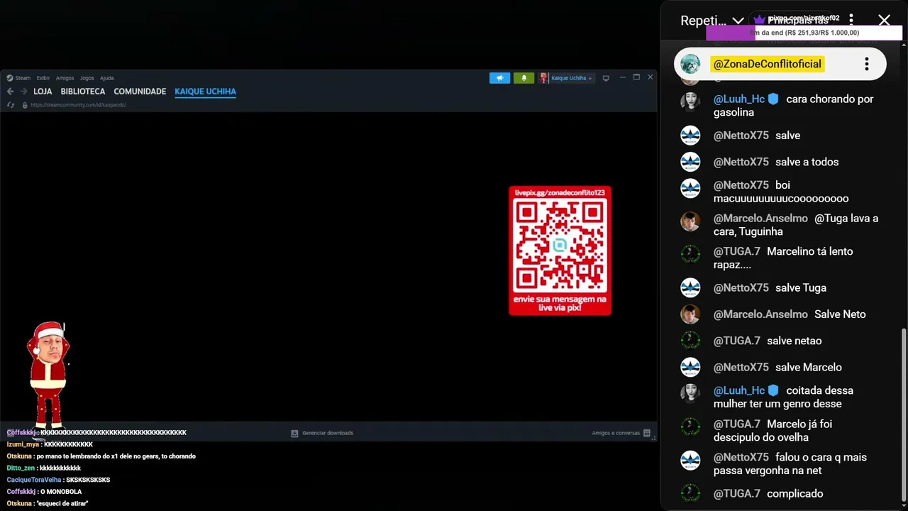The width and height of the screenshot is (908, 511).
Task: Click the scroll-up arrow of chat scrollbar
Action: pyautogui.click(x=903, y=45)
